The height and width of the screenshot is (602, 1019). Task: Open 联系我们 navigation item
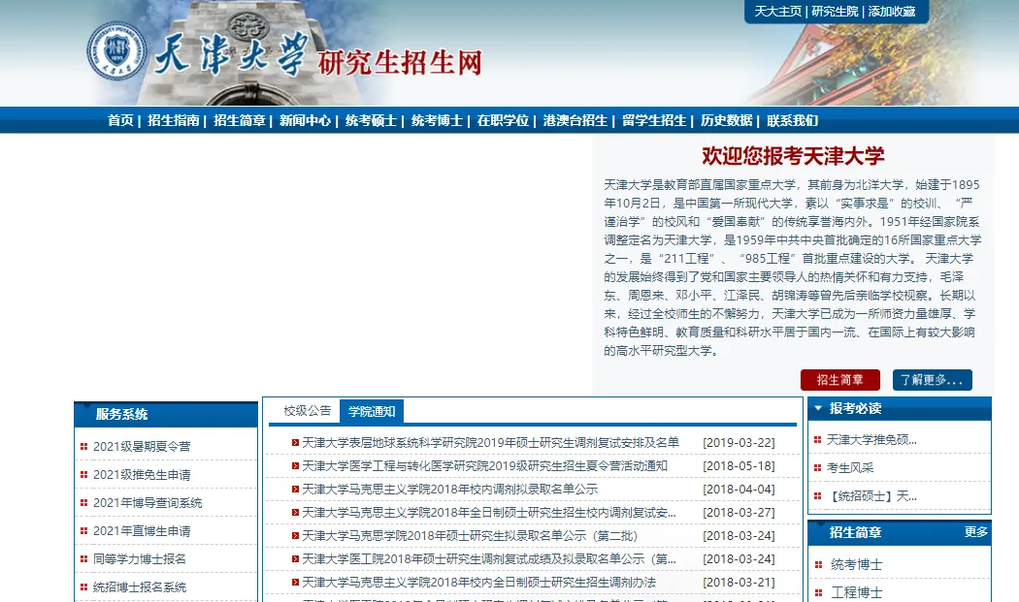[x=792, y=121]
